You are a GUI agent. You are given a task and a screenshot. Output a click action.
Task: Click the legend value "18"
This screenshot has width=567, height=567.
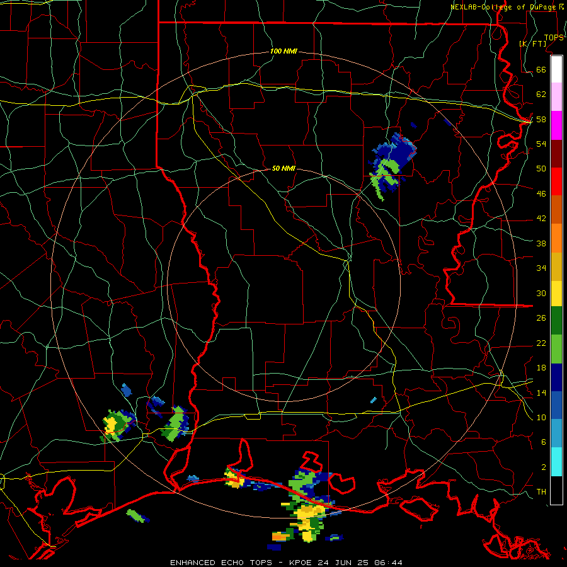[x=541, y=368]
